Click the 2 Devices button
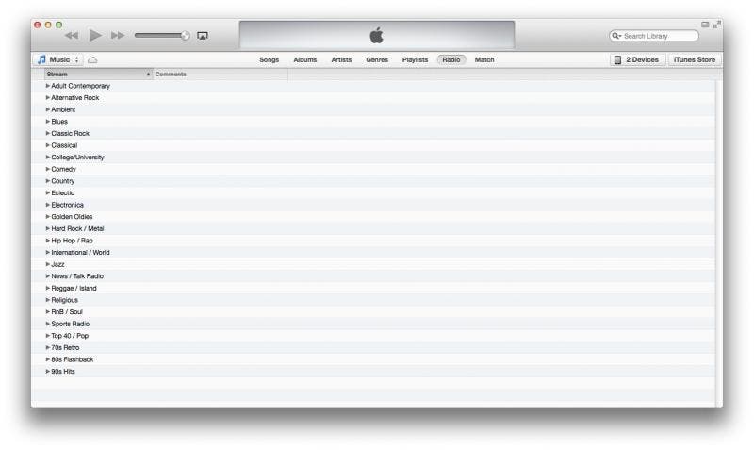 (x=637, y=59)
